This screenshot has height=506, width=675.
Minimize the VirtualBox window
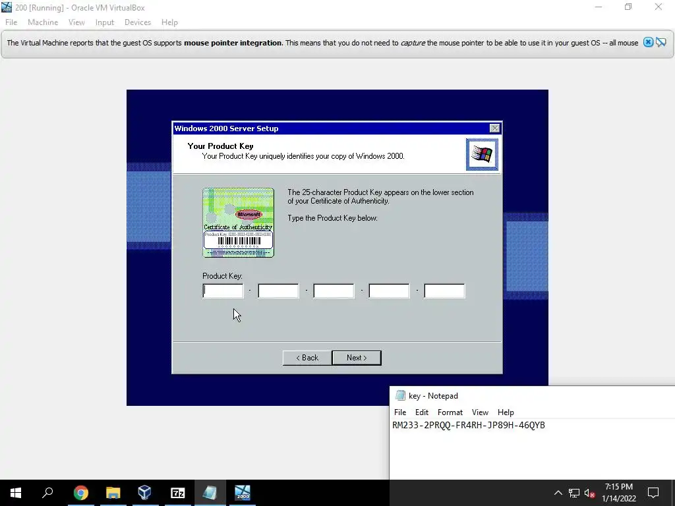pyautogui.click(x=599, y=7)
